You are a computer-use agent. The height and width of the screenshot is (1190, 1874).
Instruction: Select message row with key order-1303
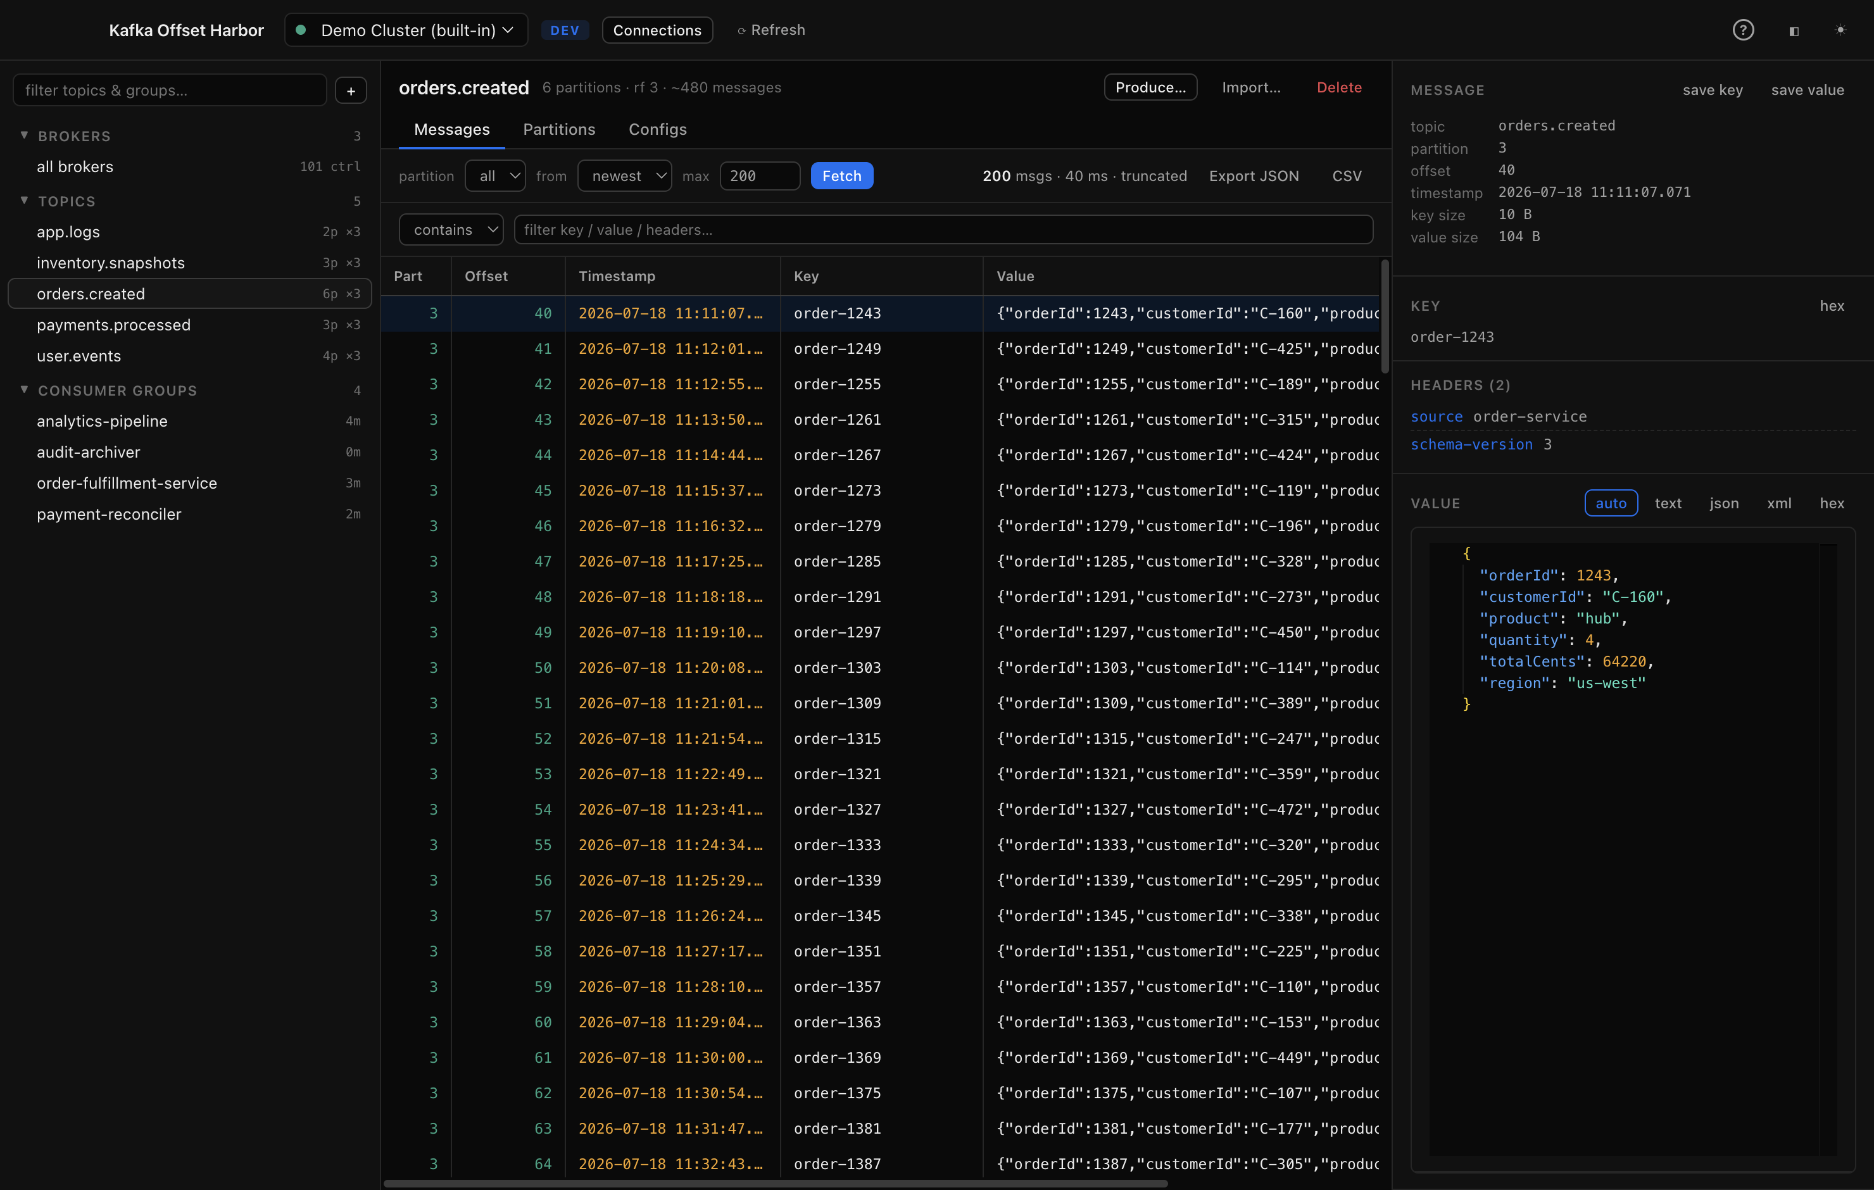click(x=880, y=668)
